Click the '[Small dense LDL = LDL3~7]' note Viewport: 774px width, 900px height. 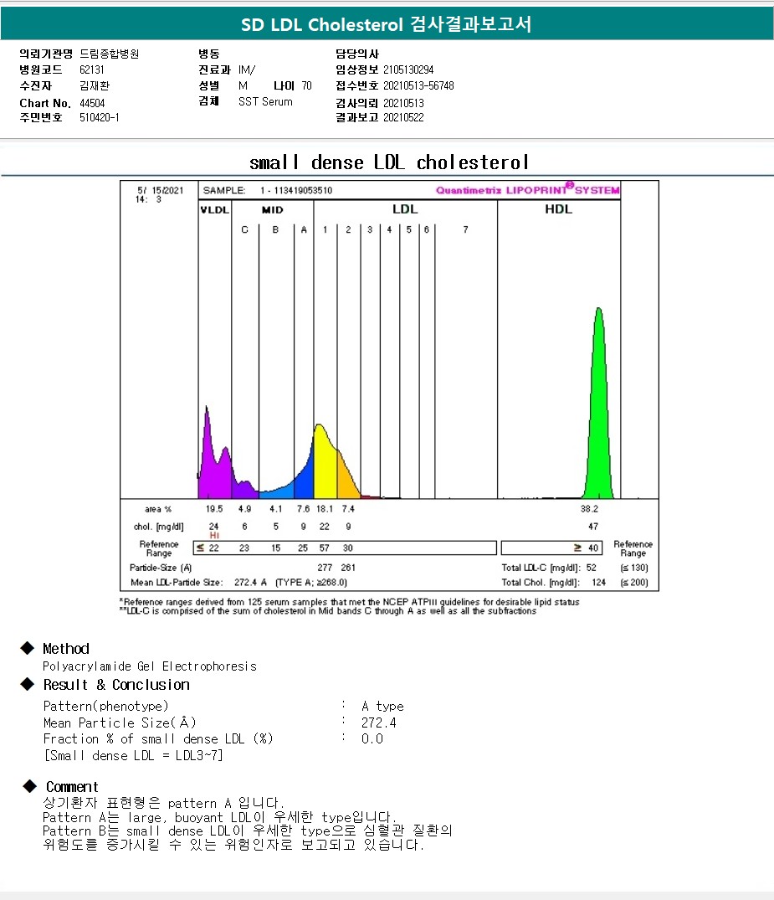click(x=134, y=755)
